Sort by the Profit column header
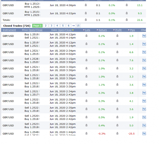The height and width of the screenshot is (144, 159). (119, 30)
